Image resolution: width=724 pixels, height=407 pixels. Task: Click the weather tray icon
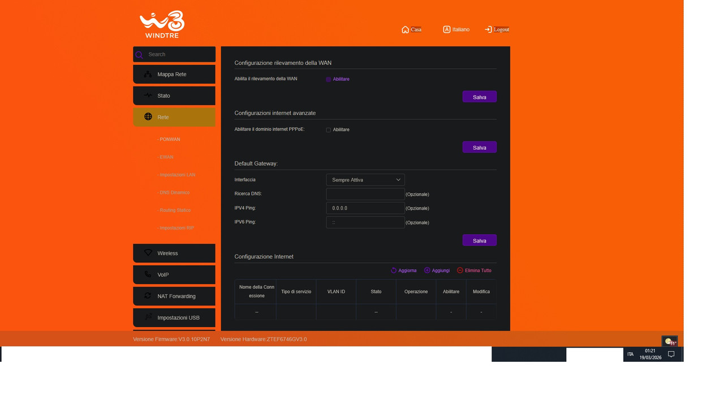click(670, 341)
